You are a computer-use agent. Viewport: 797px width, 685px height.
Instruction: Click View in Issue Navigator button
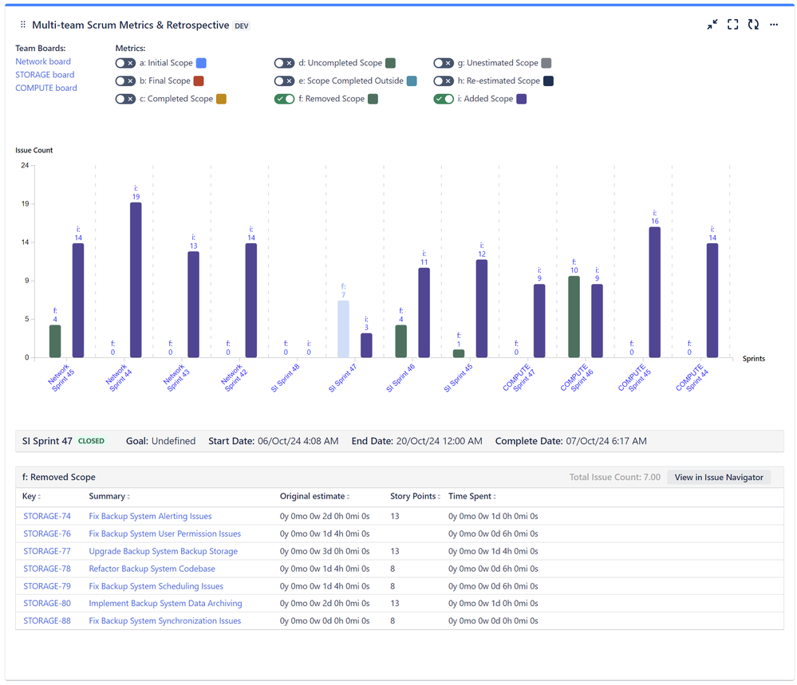(x=719, y=477)
